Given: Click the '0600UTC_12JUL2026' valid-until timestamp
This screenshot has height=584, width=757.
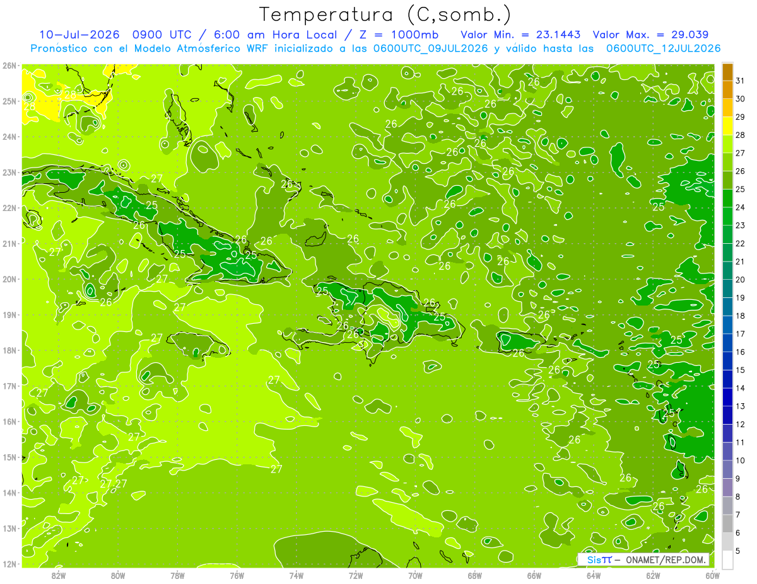Looking at the screenshot, I should pos(663,49).
